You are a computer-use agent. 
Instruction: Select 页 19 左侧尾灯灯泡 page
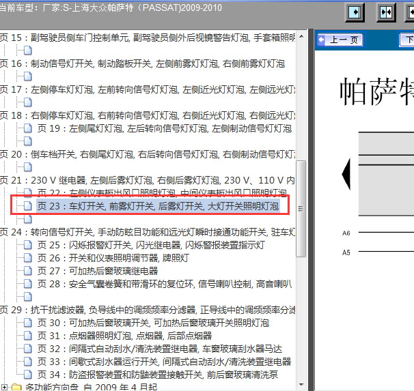(x=164, y=128)
